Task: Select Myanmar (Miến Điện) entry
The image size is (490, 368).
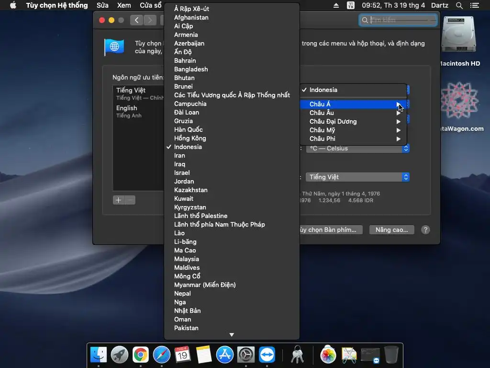Action: pyautogui.click(x=232, y=285)
